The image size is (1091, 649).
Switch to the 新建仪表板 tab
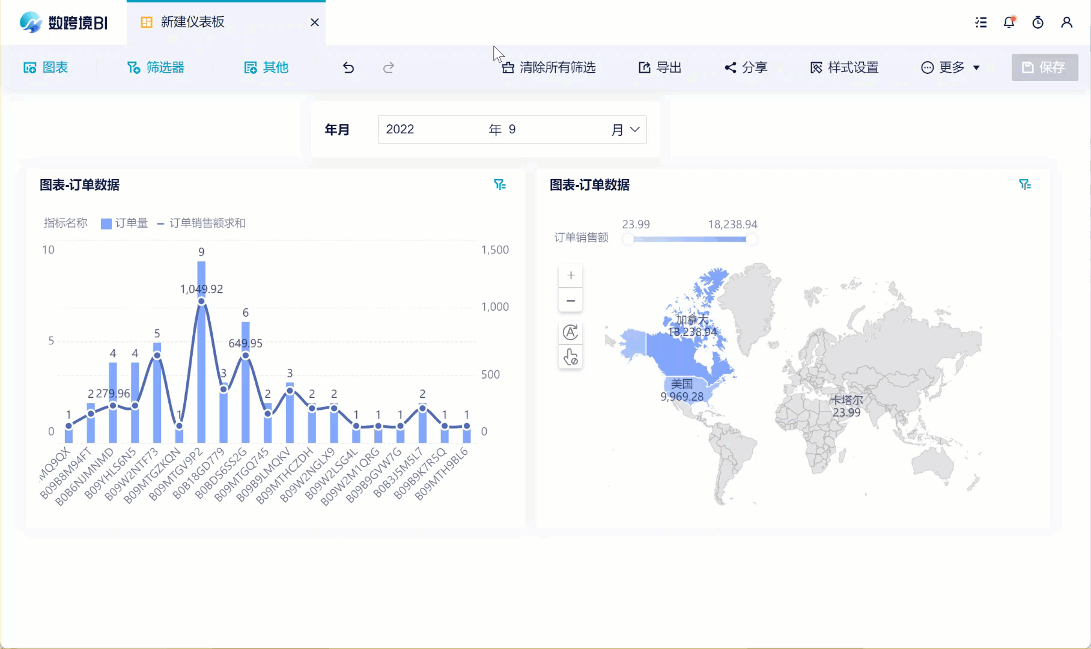coord(192,22)
